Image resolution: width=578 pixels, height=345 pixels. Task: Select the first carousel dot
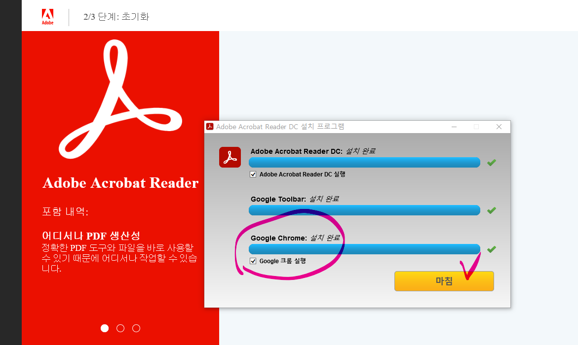tap(105, 328)
